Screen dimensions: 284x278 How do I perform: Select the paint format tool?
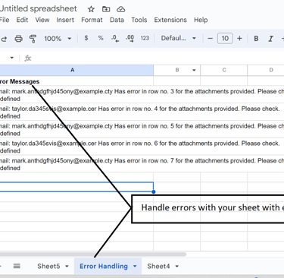tap(33, 39)
